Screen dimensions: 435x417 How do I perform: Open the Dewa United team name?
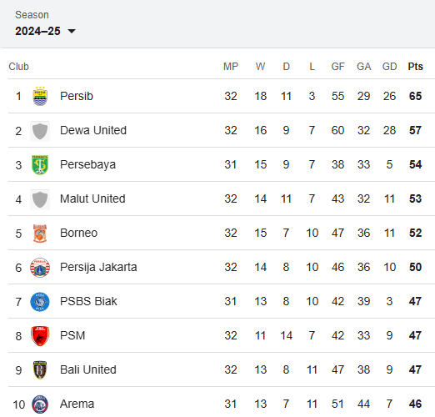tap(93, 130)
